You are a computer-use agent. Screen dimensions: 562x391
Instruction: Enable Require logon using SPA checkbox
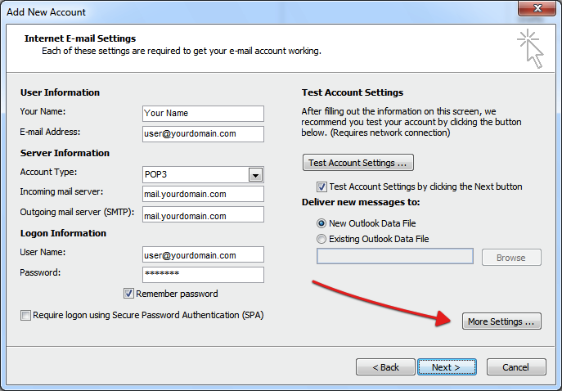click(x=25, y=316)
